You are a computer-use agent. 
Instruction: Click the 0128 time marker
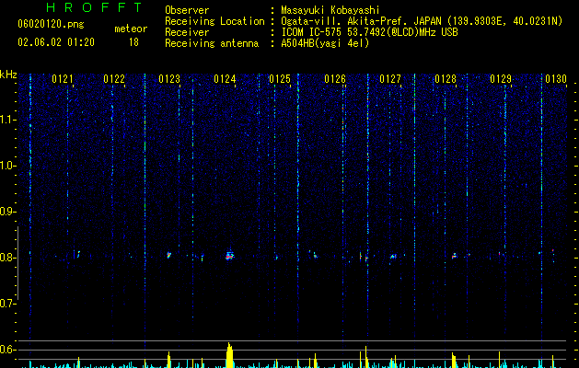(446, 79)
